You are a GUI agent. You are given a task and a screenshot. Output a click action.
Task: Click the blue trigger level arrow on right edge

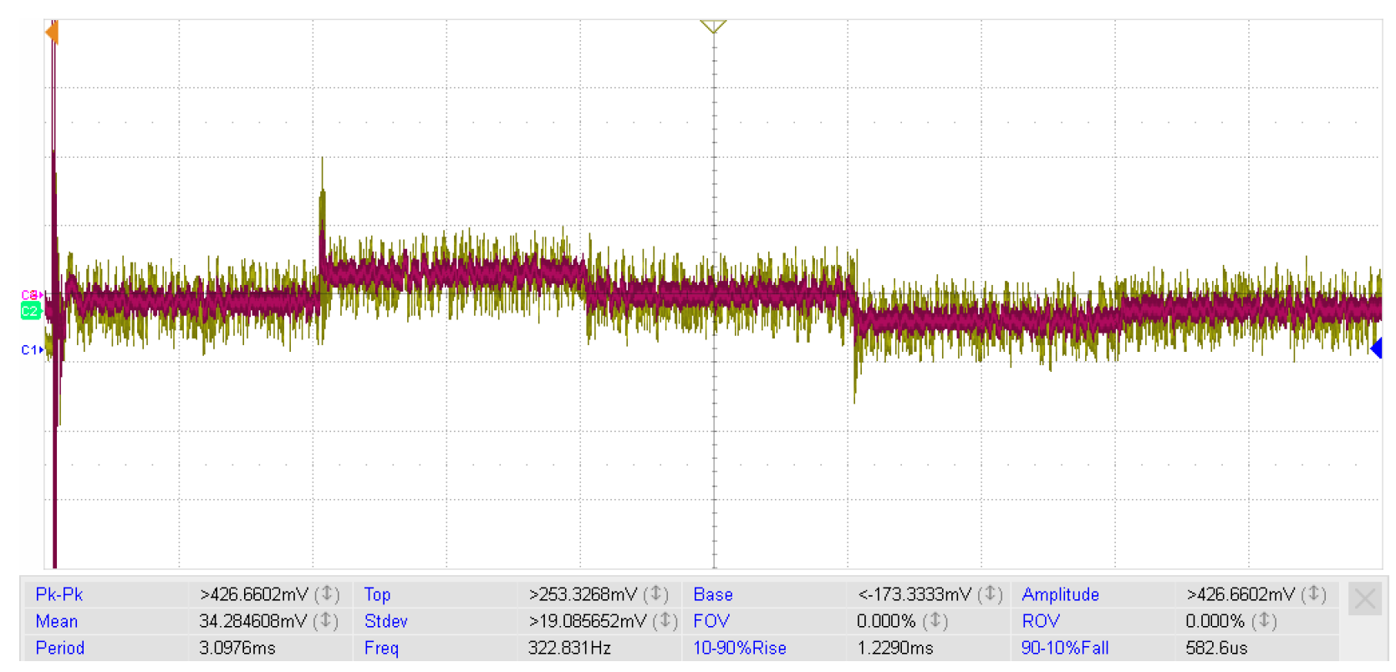point(1376,348)
